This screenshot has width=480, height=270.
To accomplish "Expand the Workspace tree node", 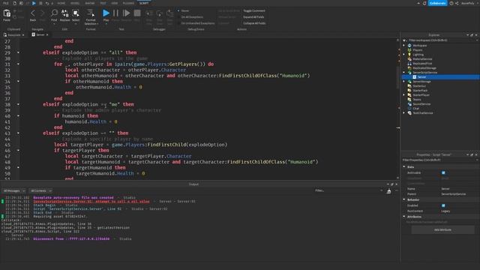I will [404, 45].
